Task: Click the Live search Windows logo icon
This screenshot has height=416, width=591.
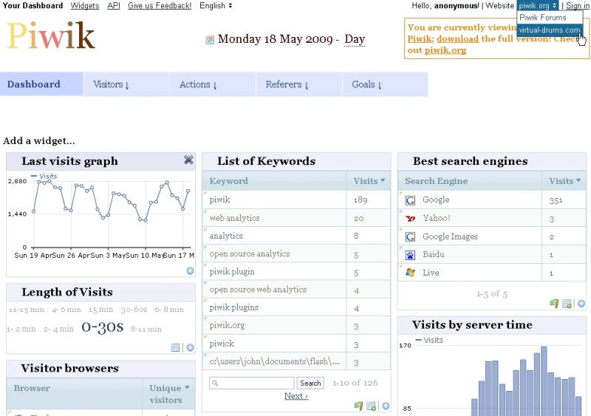Action: pyautogui.click(x=410, y=273)
